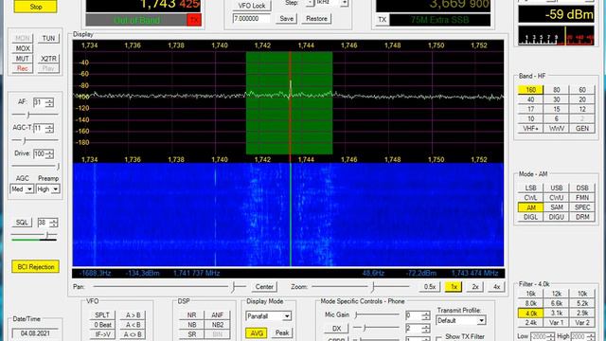Open the Preamp High dropdown
The height and width of the screenshot is (341, 606).
pos(48,189)
